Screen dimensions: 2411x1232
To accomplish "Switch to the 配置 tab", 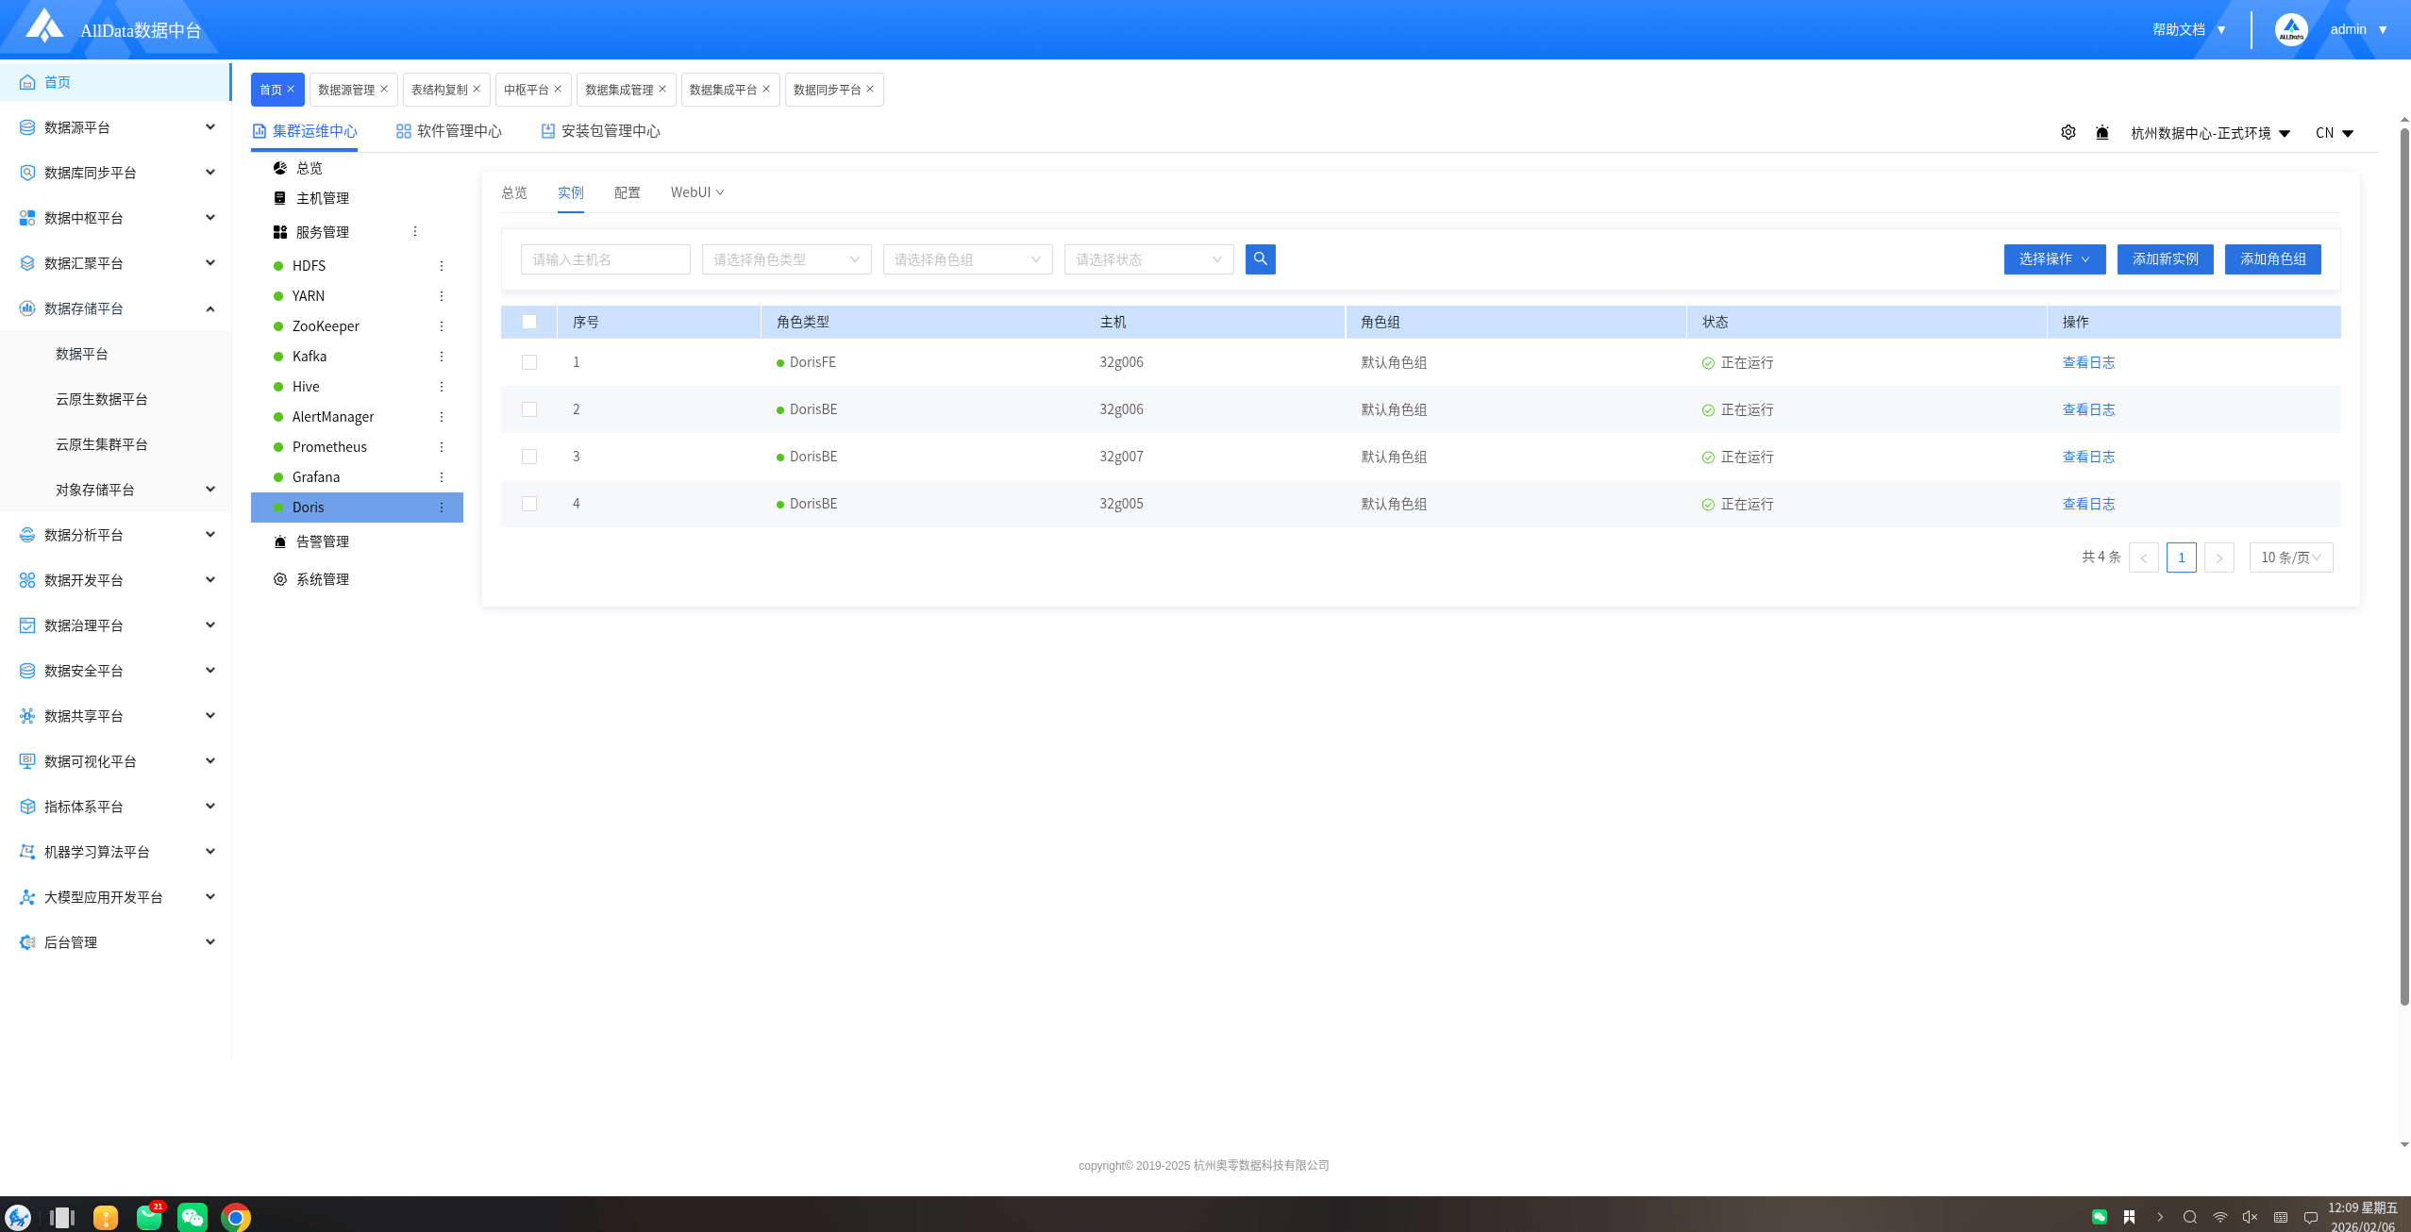I will pos(627,192).
